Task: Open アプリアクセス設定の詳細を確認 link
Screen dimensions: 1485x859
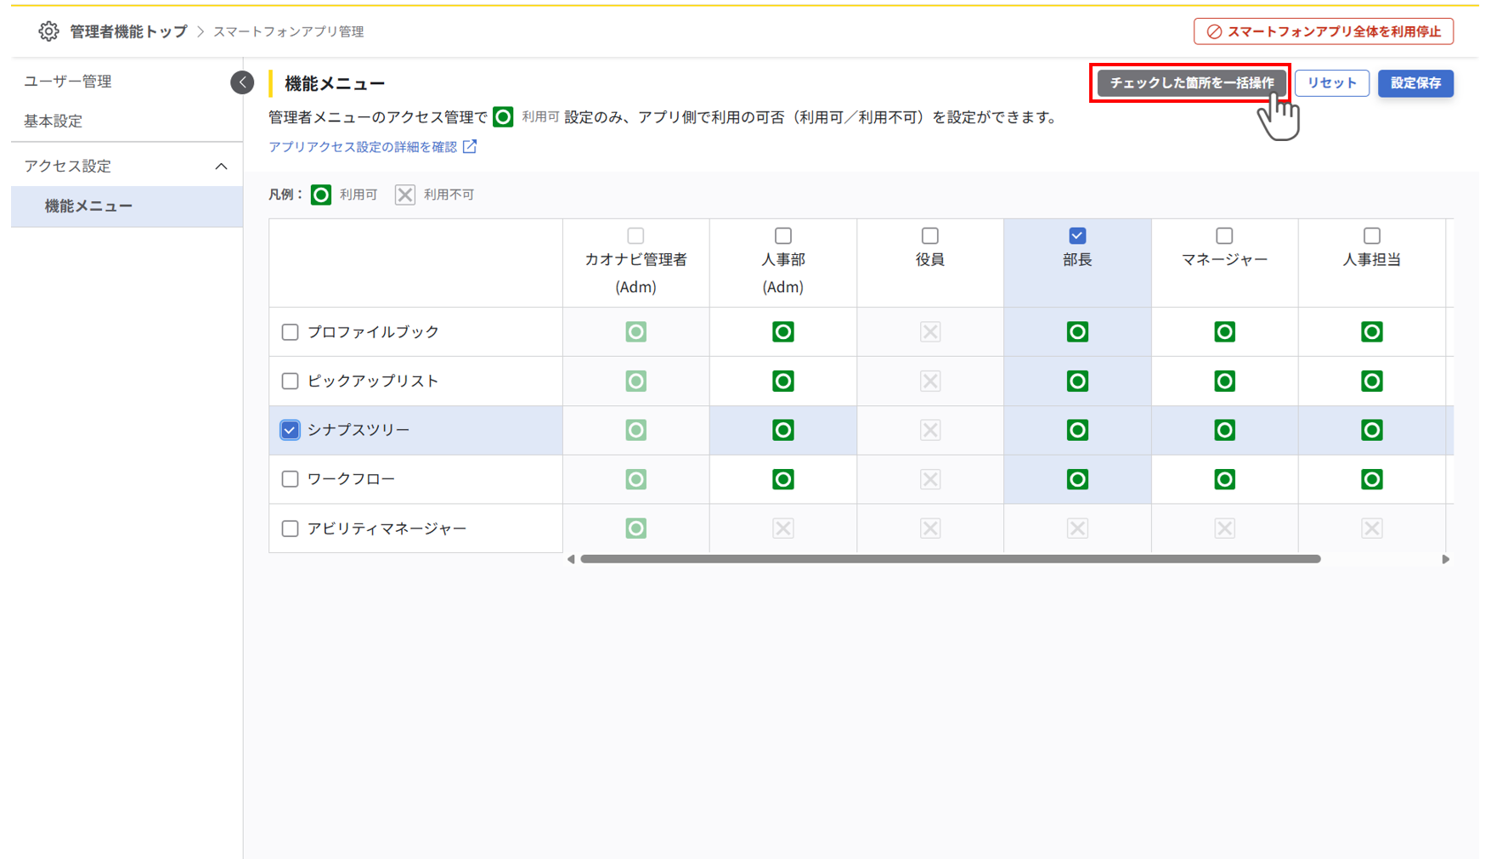Action: point(365,146)
